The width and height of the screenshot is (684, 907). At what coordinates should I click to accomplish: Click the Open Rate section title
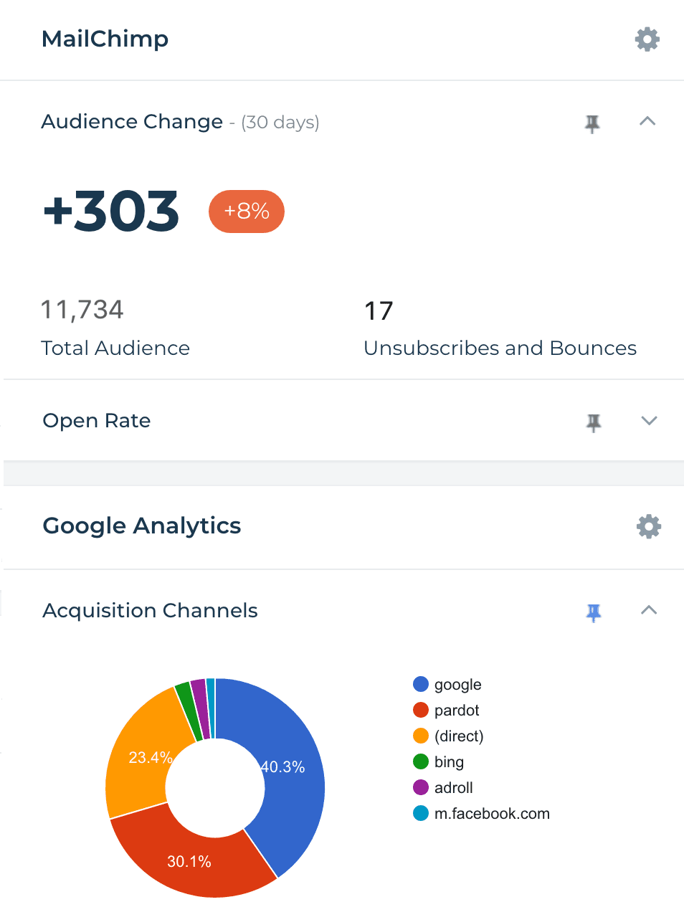click(97, 421)
